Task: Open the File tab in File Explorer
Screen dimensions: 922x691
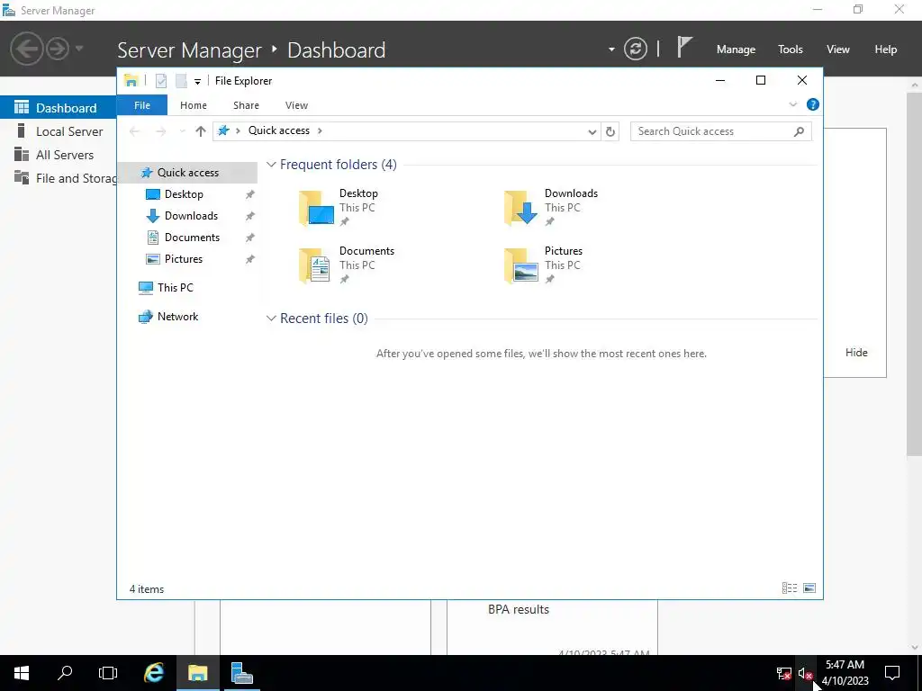Action: [142, 105]
